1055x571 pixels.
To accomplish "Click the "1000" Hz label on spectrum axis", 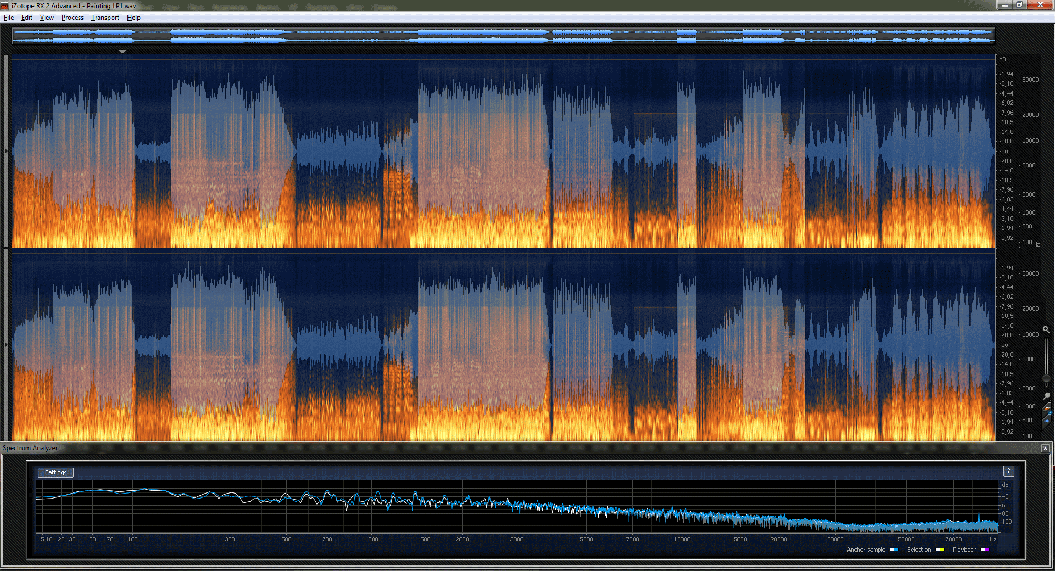I will tap(371, 539).
